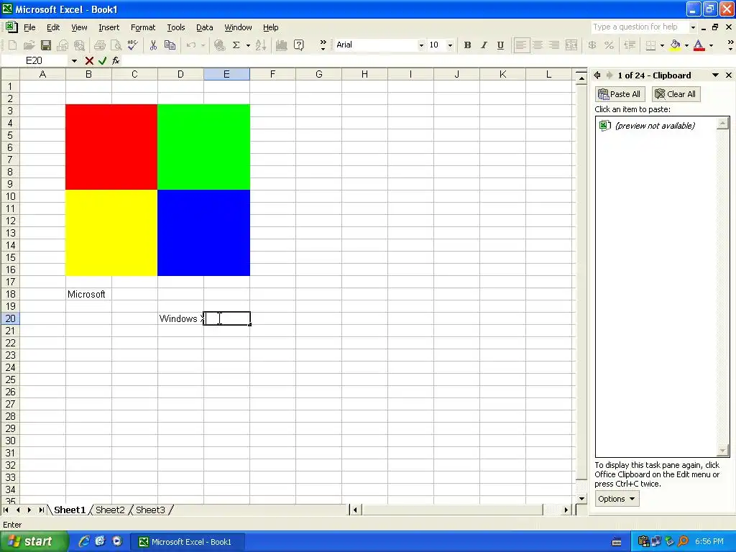
Task: Cancel the cell entry with the red X
Action: [x=89, y=60]
